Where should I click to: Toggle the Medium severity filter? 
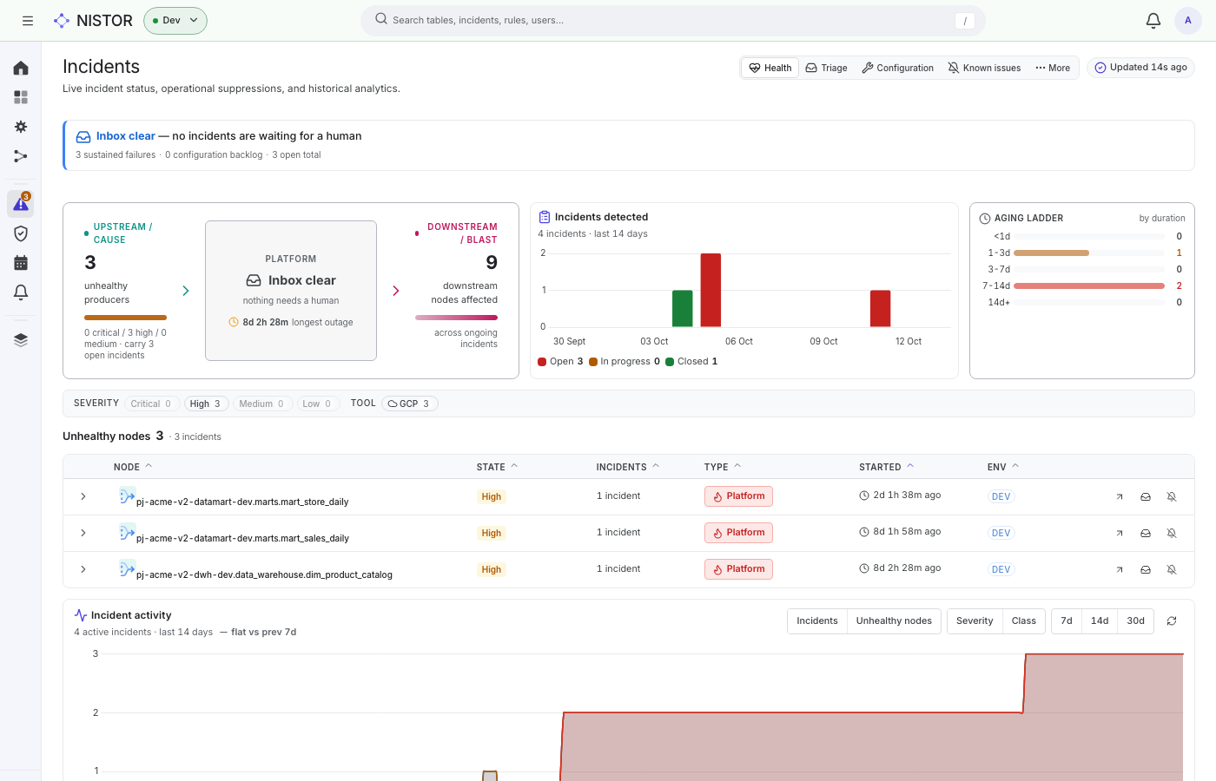[x=262, y=404]
